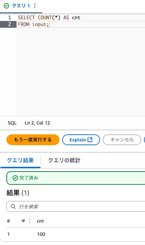Open the sort triangle next to # column
Screen dimensions: 145x245
tap(23, 221)
